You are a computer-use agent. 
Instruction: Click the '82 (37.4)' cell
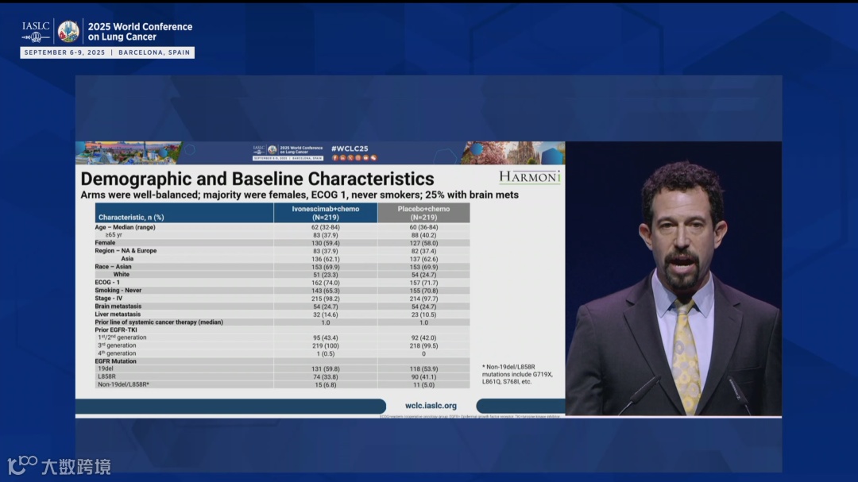(423, 251)
